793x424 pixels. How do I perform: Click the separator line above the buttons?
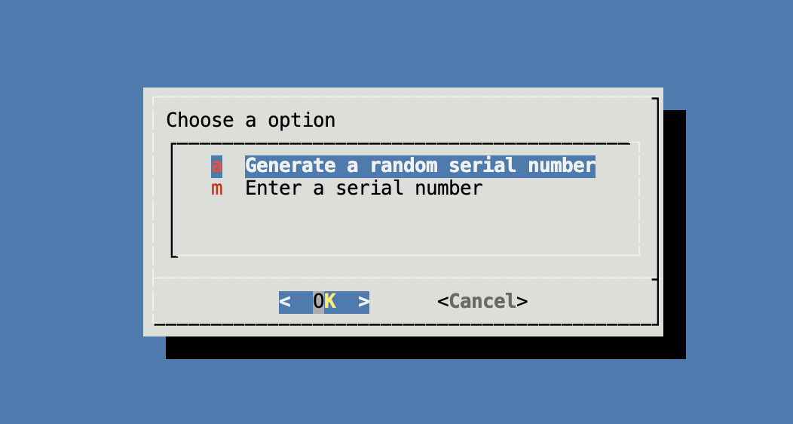click(x=405, y=278)
